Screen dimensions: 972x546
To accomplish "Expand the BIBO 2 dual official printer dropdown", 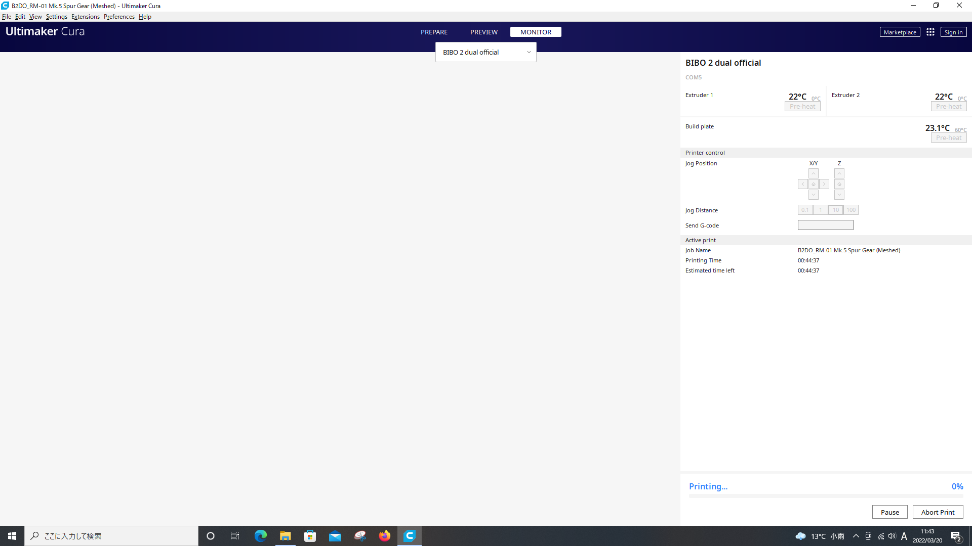I will (x=530, y=52).
